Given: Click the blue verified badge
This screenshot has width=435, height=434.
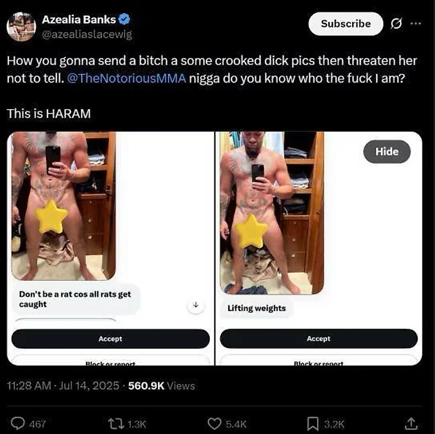Looking at the screenshot, I should tap(125, 19).
